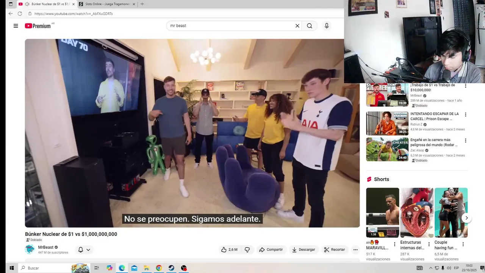The width and height of the screenshot is (485, 273).
Task: Clear the 'mr beast' search text
Action: click(297, 26)
